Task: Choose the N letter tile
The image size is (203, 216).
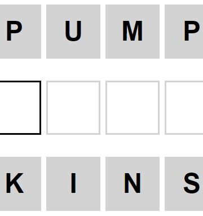Action: click(133, 184)
